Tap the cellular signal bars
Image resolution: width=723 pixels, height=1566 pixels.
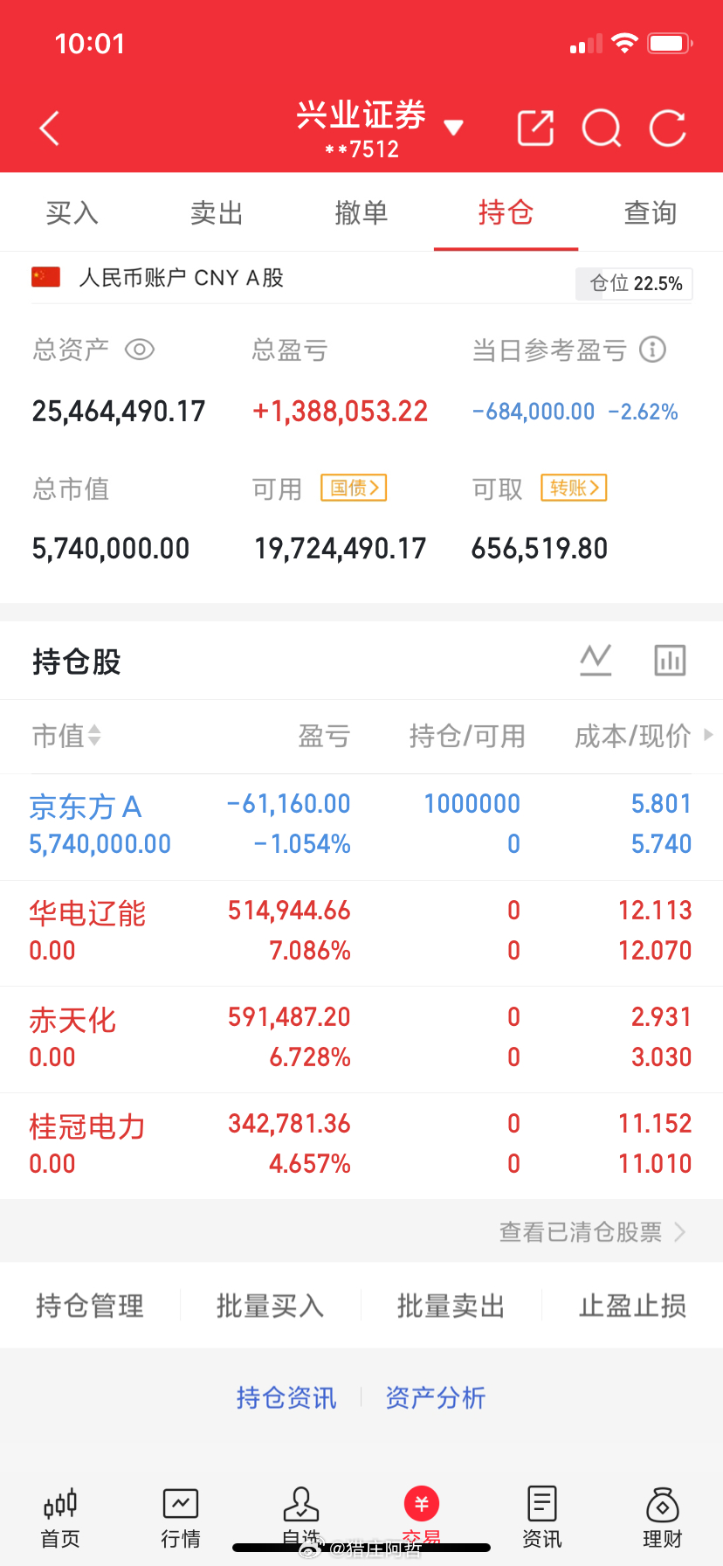[x=586, y=44]
